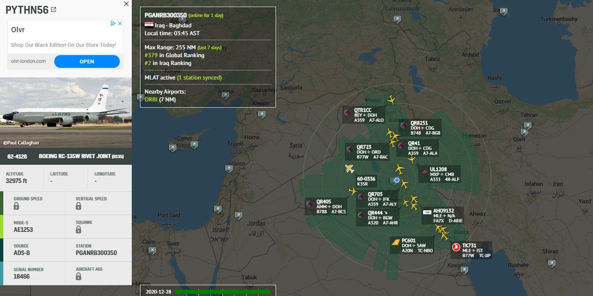Click the SriLankan logo on UL1208 label

(424, 171)
